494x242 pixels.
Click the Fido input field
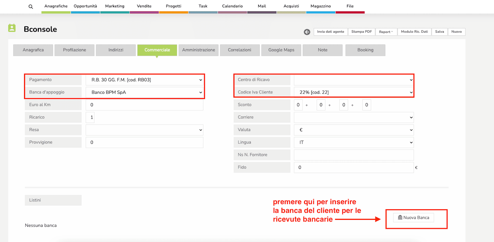354,167
